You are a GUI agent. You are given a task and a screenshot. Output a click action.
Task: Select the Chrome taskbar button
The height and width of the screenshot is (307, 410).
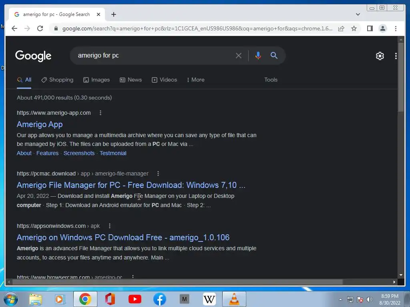click(85, 299)
